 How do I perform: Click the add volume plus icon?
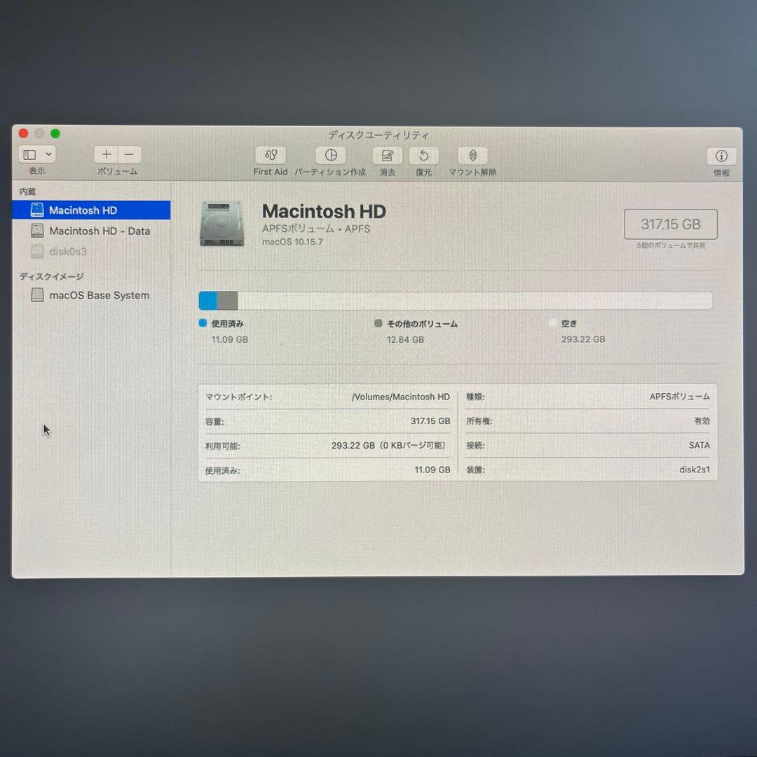[106, 154]
